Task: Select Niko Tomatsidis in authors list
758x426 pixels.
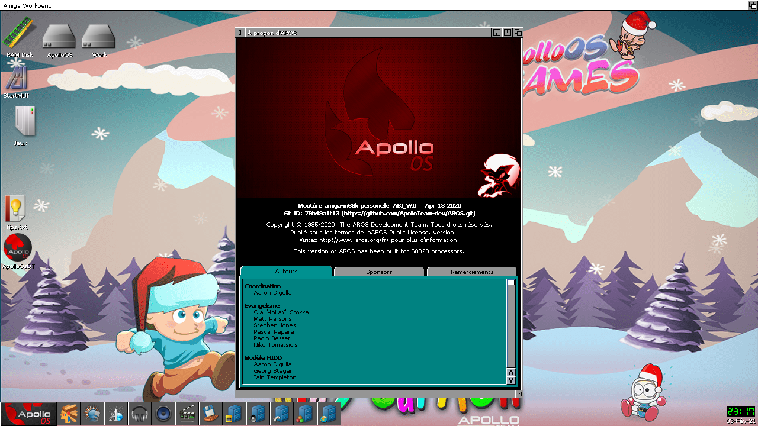Action: (x=275, y=345)
